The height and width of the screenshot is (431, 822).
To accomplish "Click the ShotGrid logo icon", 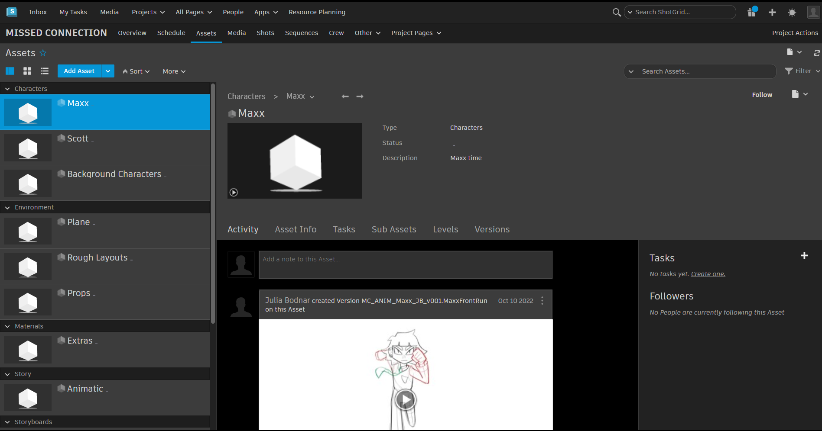I will [12, 12].
